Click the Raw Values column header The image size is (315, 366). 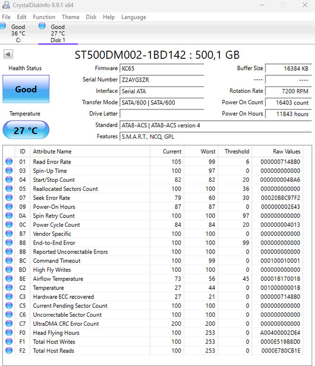[286, 152]
